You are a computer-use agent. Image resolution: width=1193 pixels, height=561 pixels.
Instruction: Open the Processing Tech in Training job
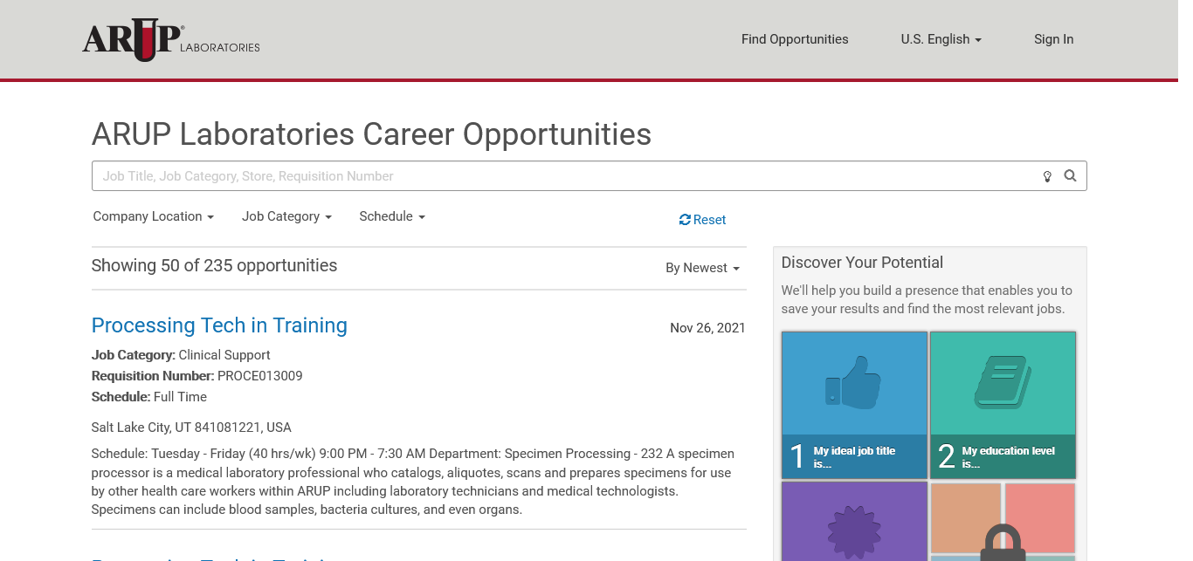click(219, 325)
